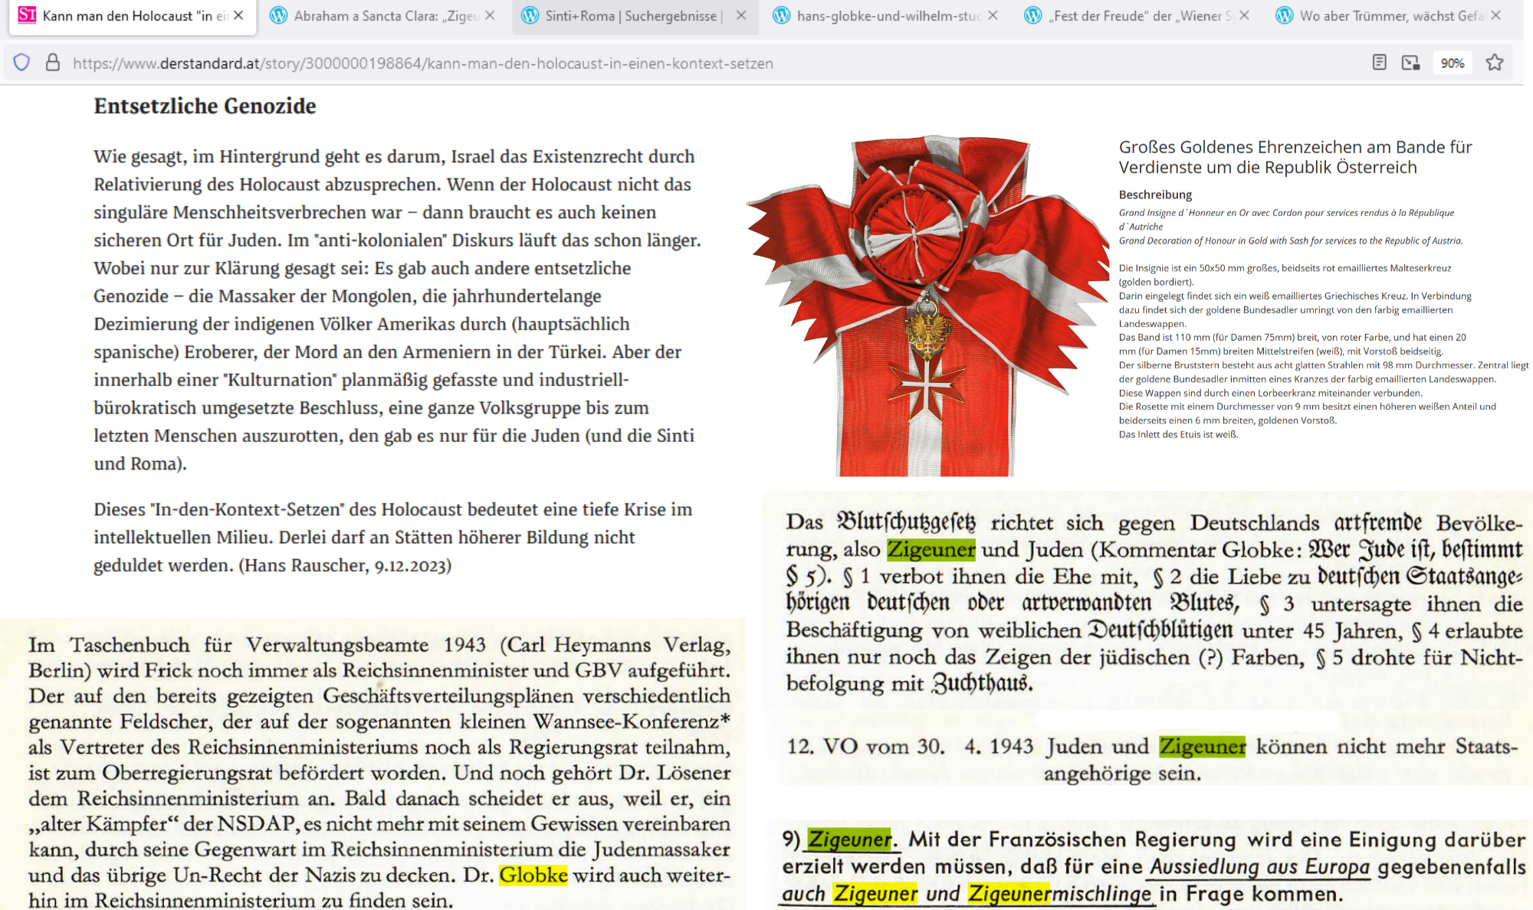Open the Sinti+Roma Suchergebnisse tab
The image size is (1533, 910).
coord(629,15)
